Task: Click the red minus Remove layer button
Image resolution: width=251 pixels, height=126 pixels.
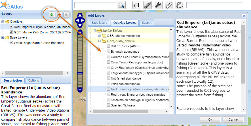Action: pos(59,14)
